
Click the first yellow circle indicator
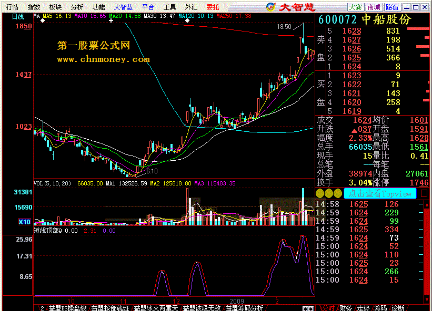[320, 193]
